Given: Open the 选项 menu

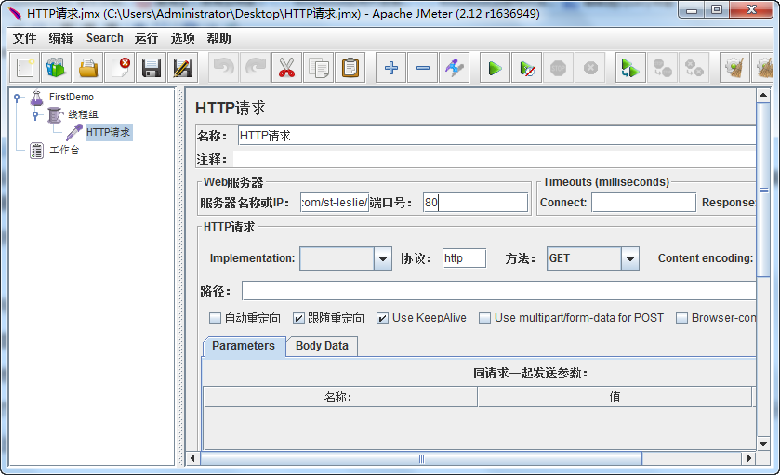Looking at the screenshot, I should (182, 38).
